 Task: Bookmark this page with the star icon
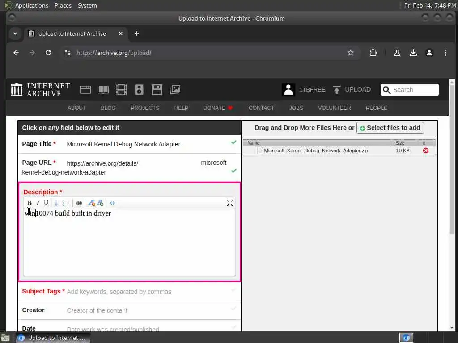tap(351, 53)
